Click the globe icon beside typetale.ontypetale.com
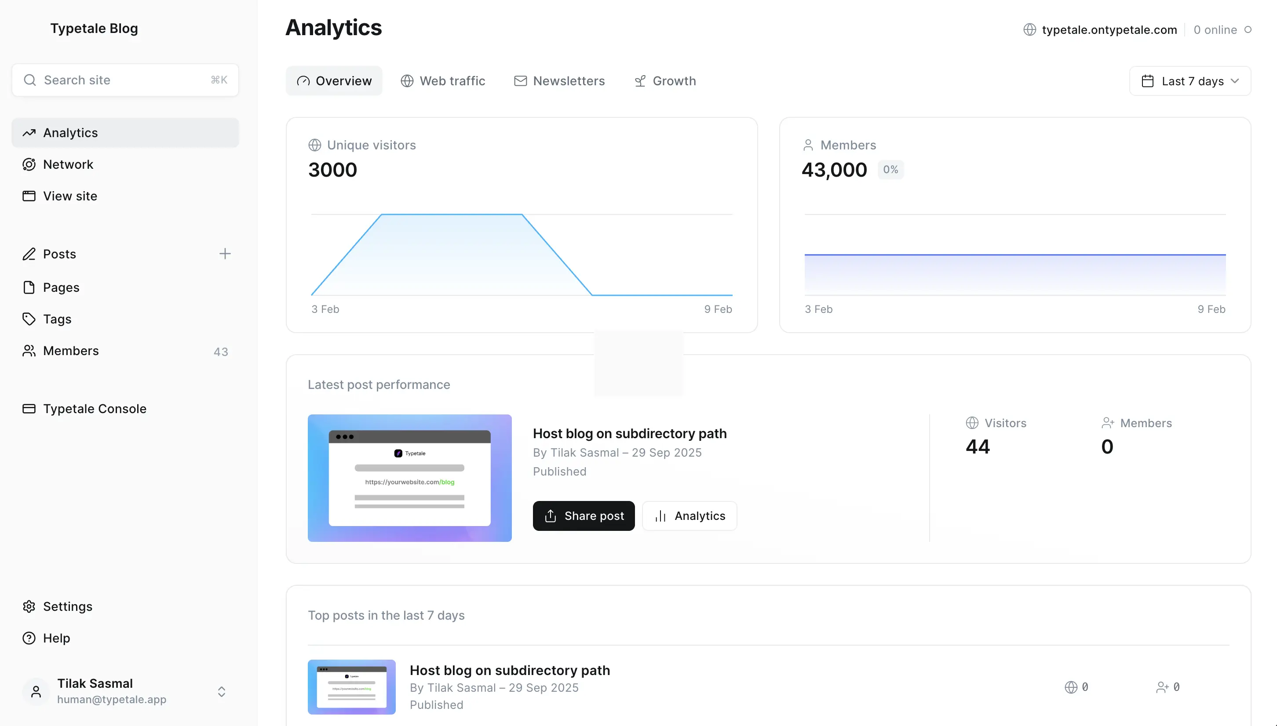 (1029, 30)
